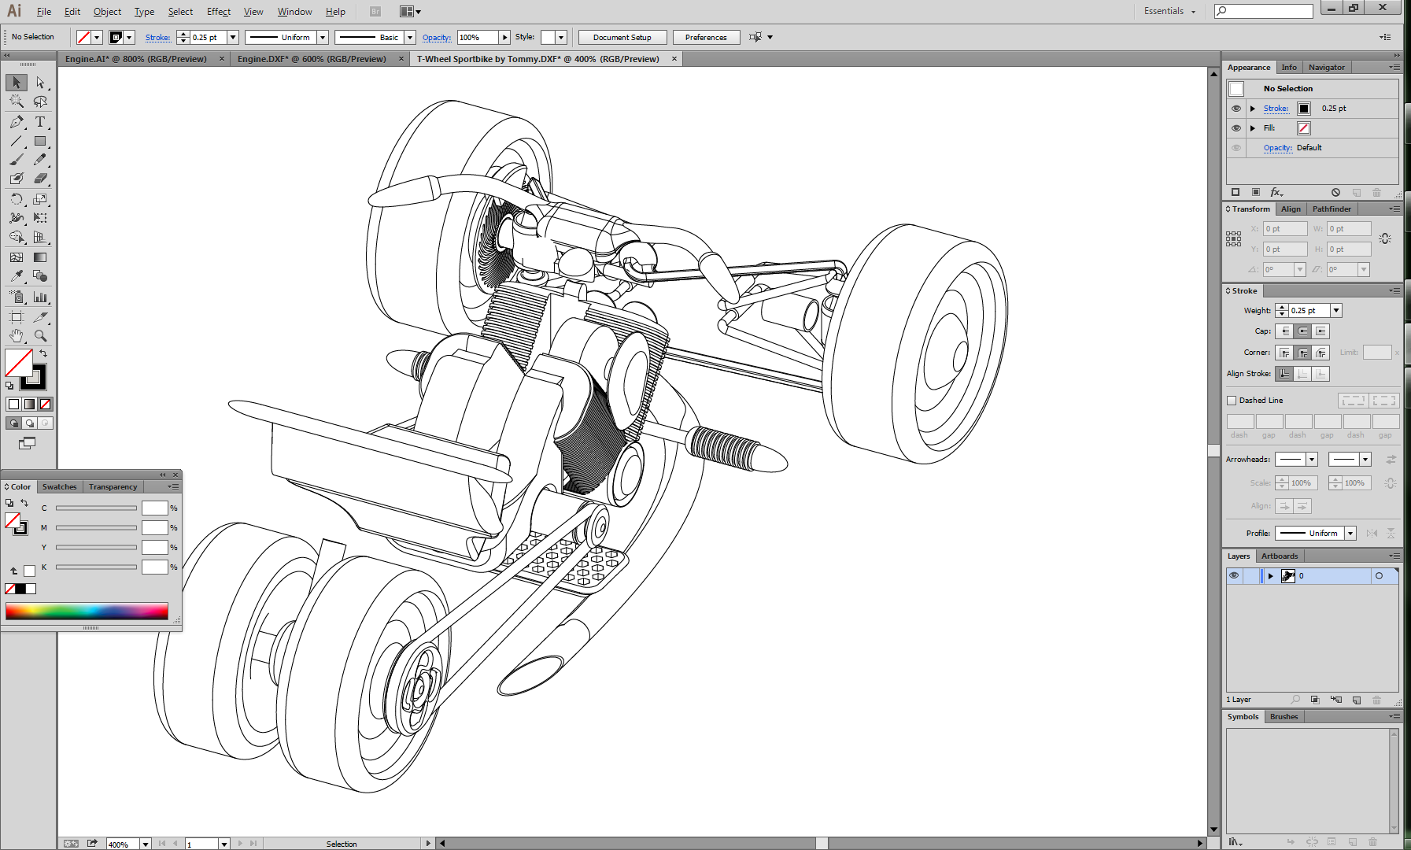Click the zoom level field showing 400%

pos(122,844)
